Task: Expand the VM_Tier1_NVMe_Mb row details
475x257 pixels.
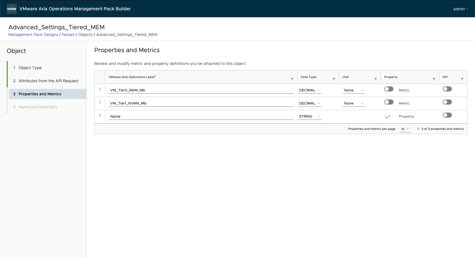Action: click(x=100, y=102)
